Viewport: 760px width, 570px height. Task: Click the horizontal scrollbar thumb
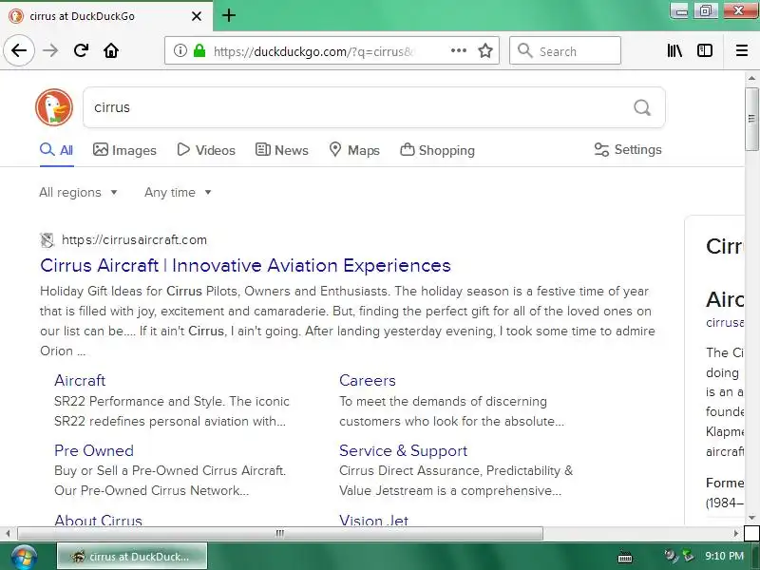[280, 534]
